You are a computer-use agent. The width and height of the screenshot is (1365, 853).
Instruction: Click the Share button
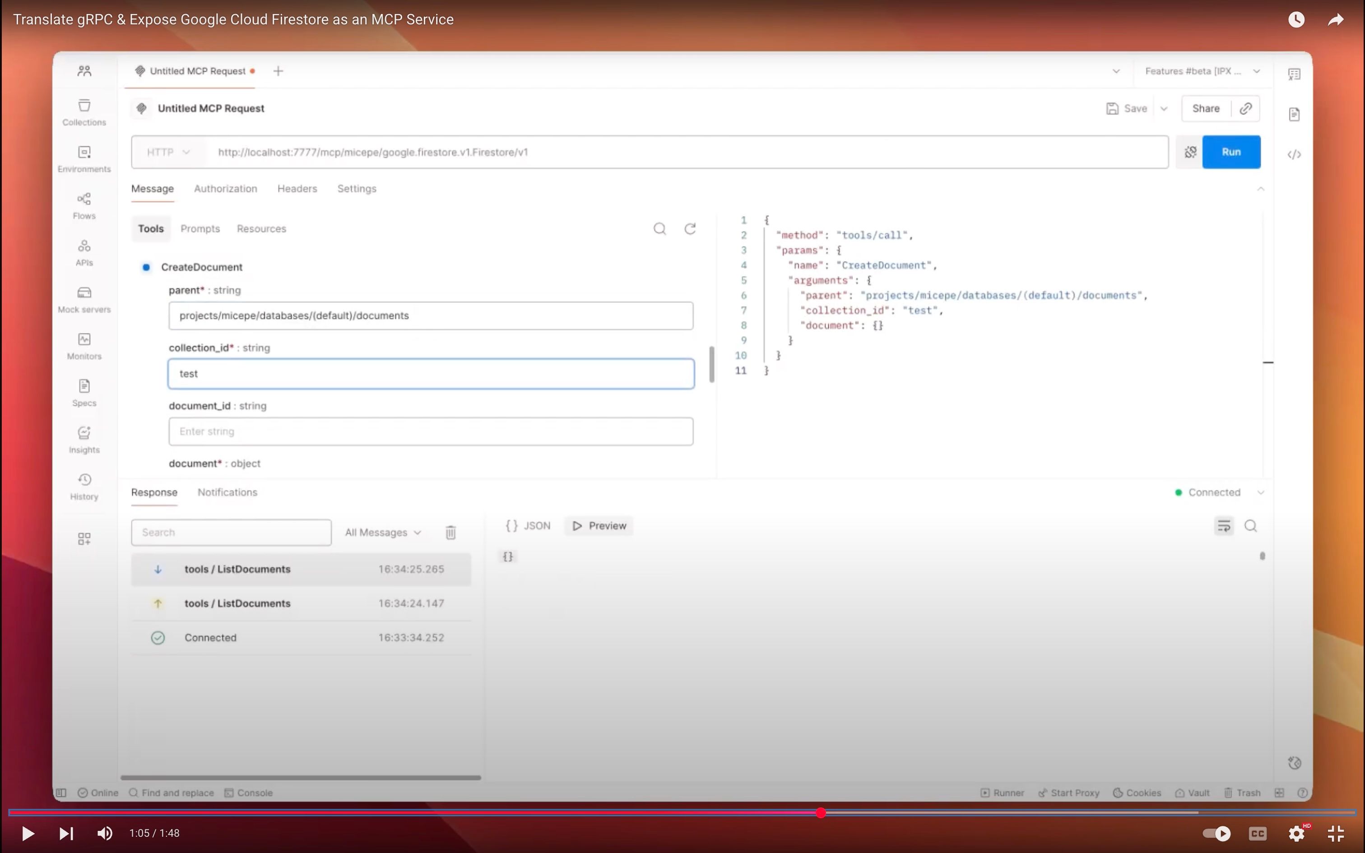point(1205,108)
